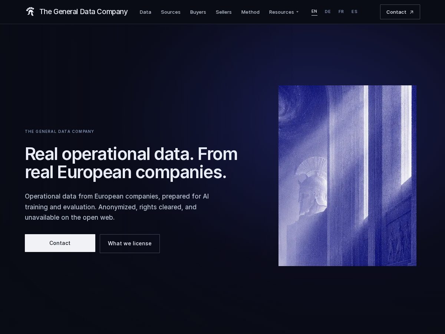Click the Resources dropdown arrow

(x=297, y=12)
